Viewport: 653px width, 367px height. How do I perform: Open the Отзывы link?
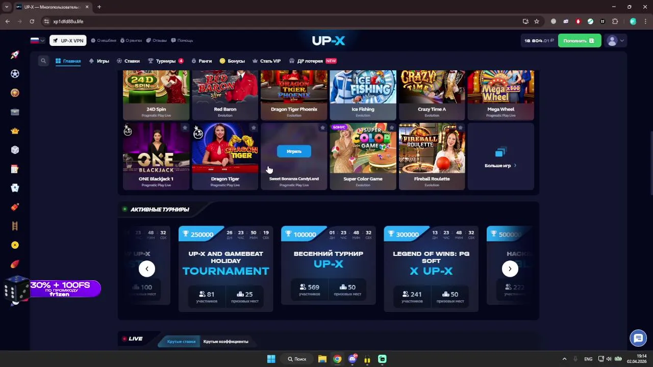pos(156,40)
